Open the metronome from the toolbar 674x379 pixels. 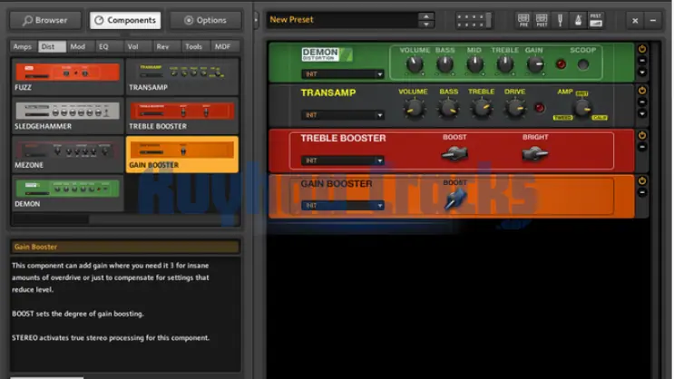pyautogui.click(x=577, y=19)
